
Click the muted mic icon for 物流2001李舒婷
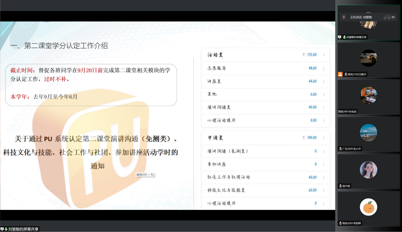341,223
